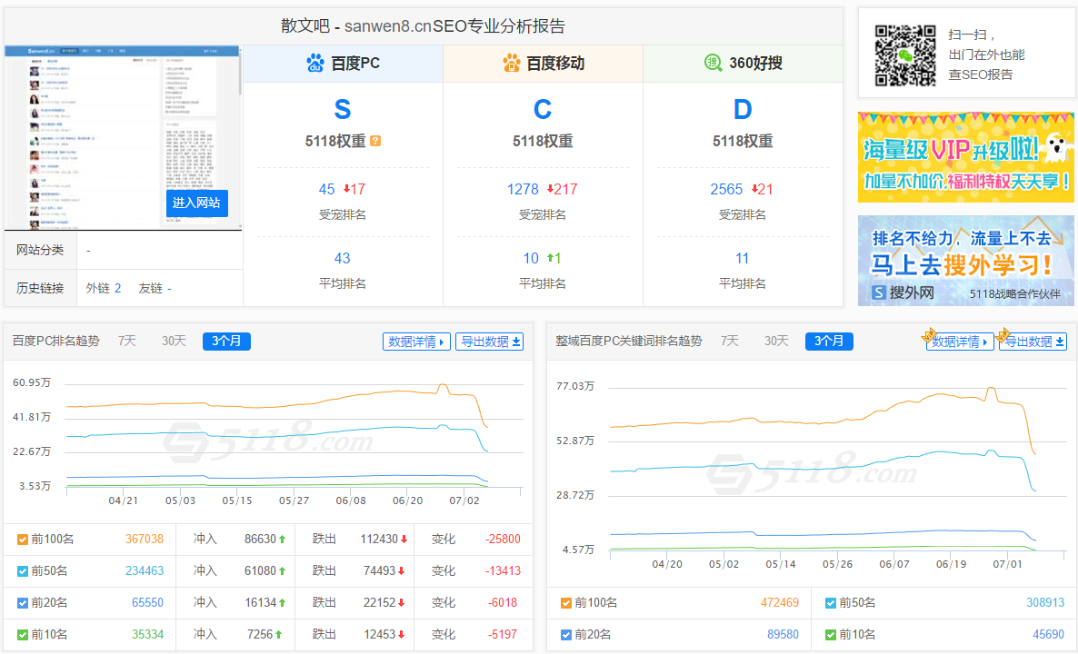The width and height of the screenshot is (1078, 654).
Task: Click the QR code image
Action: pyautogui.click(x=904, y=55)
